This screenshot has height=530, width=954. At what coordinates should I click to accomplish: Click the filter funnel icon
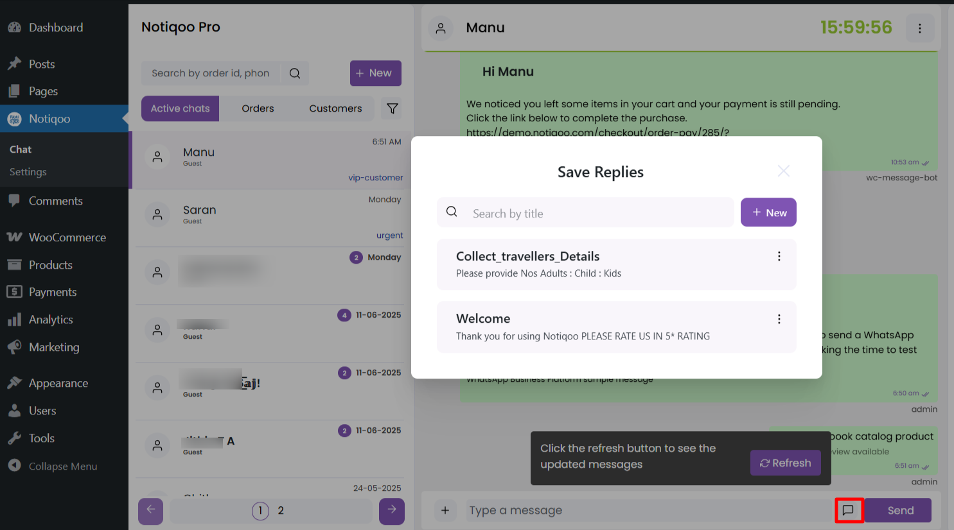(x=392, y=108)
